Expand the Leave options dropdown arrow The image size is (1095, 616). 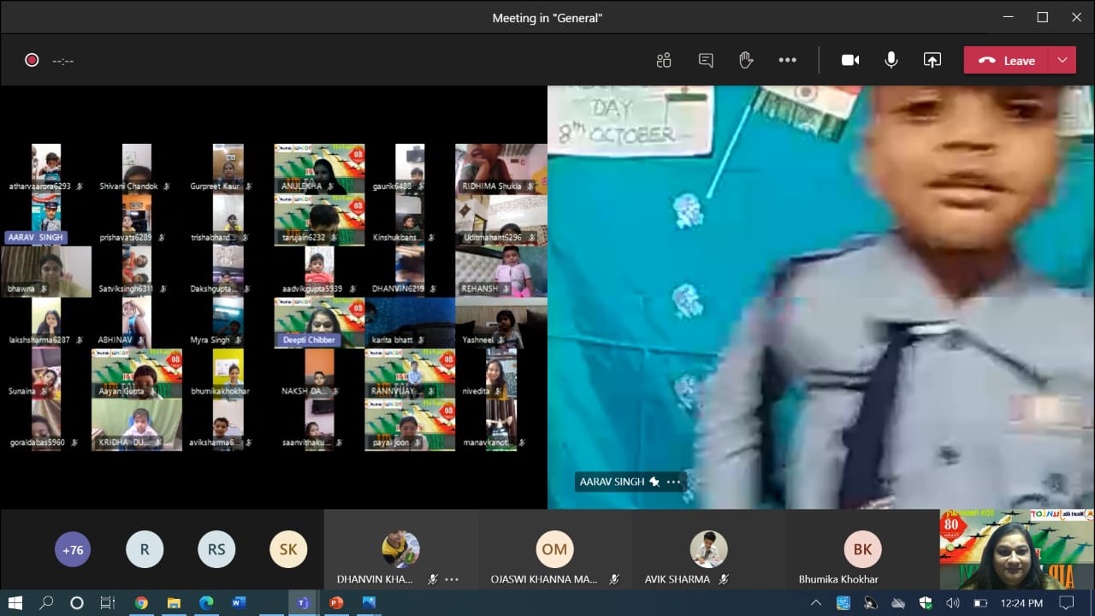click(1062, 60)
